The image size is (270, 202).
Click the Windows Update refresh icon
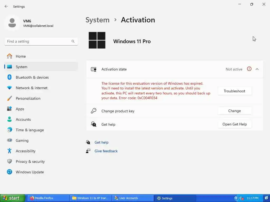coord(9,172)
